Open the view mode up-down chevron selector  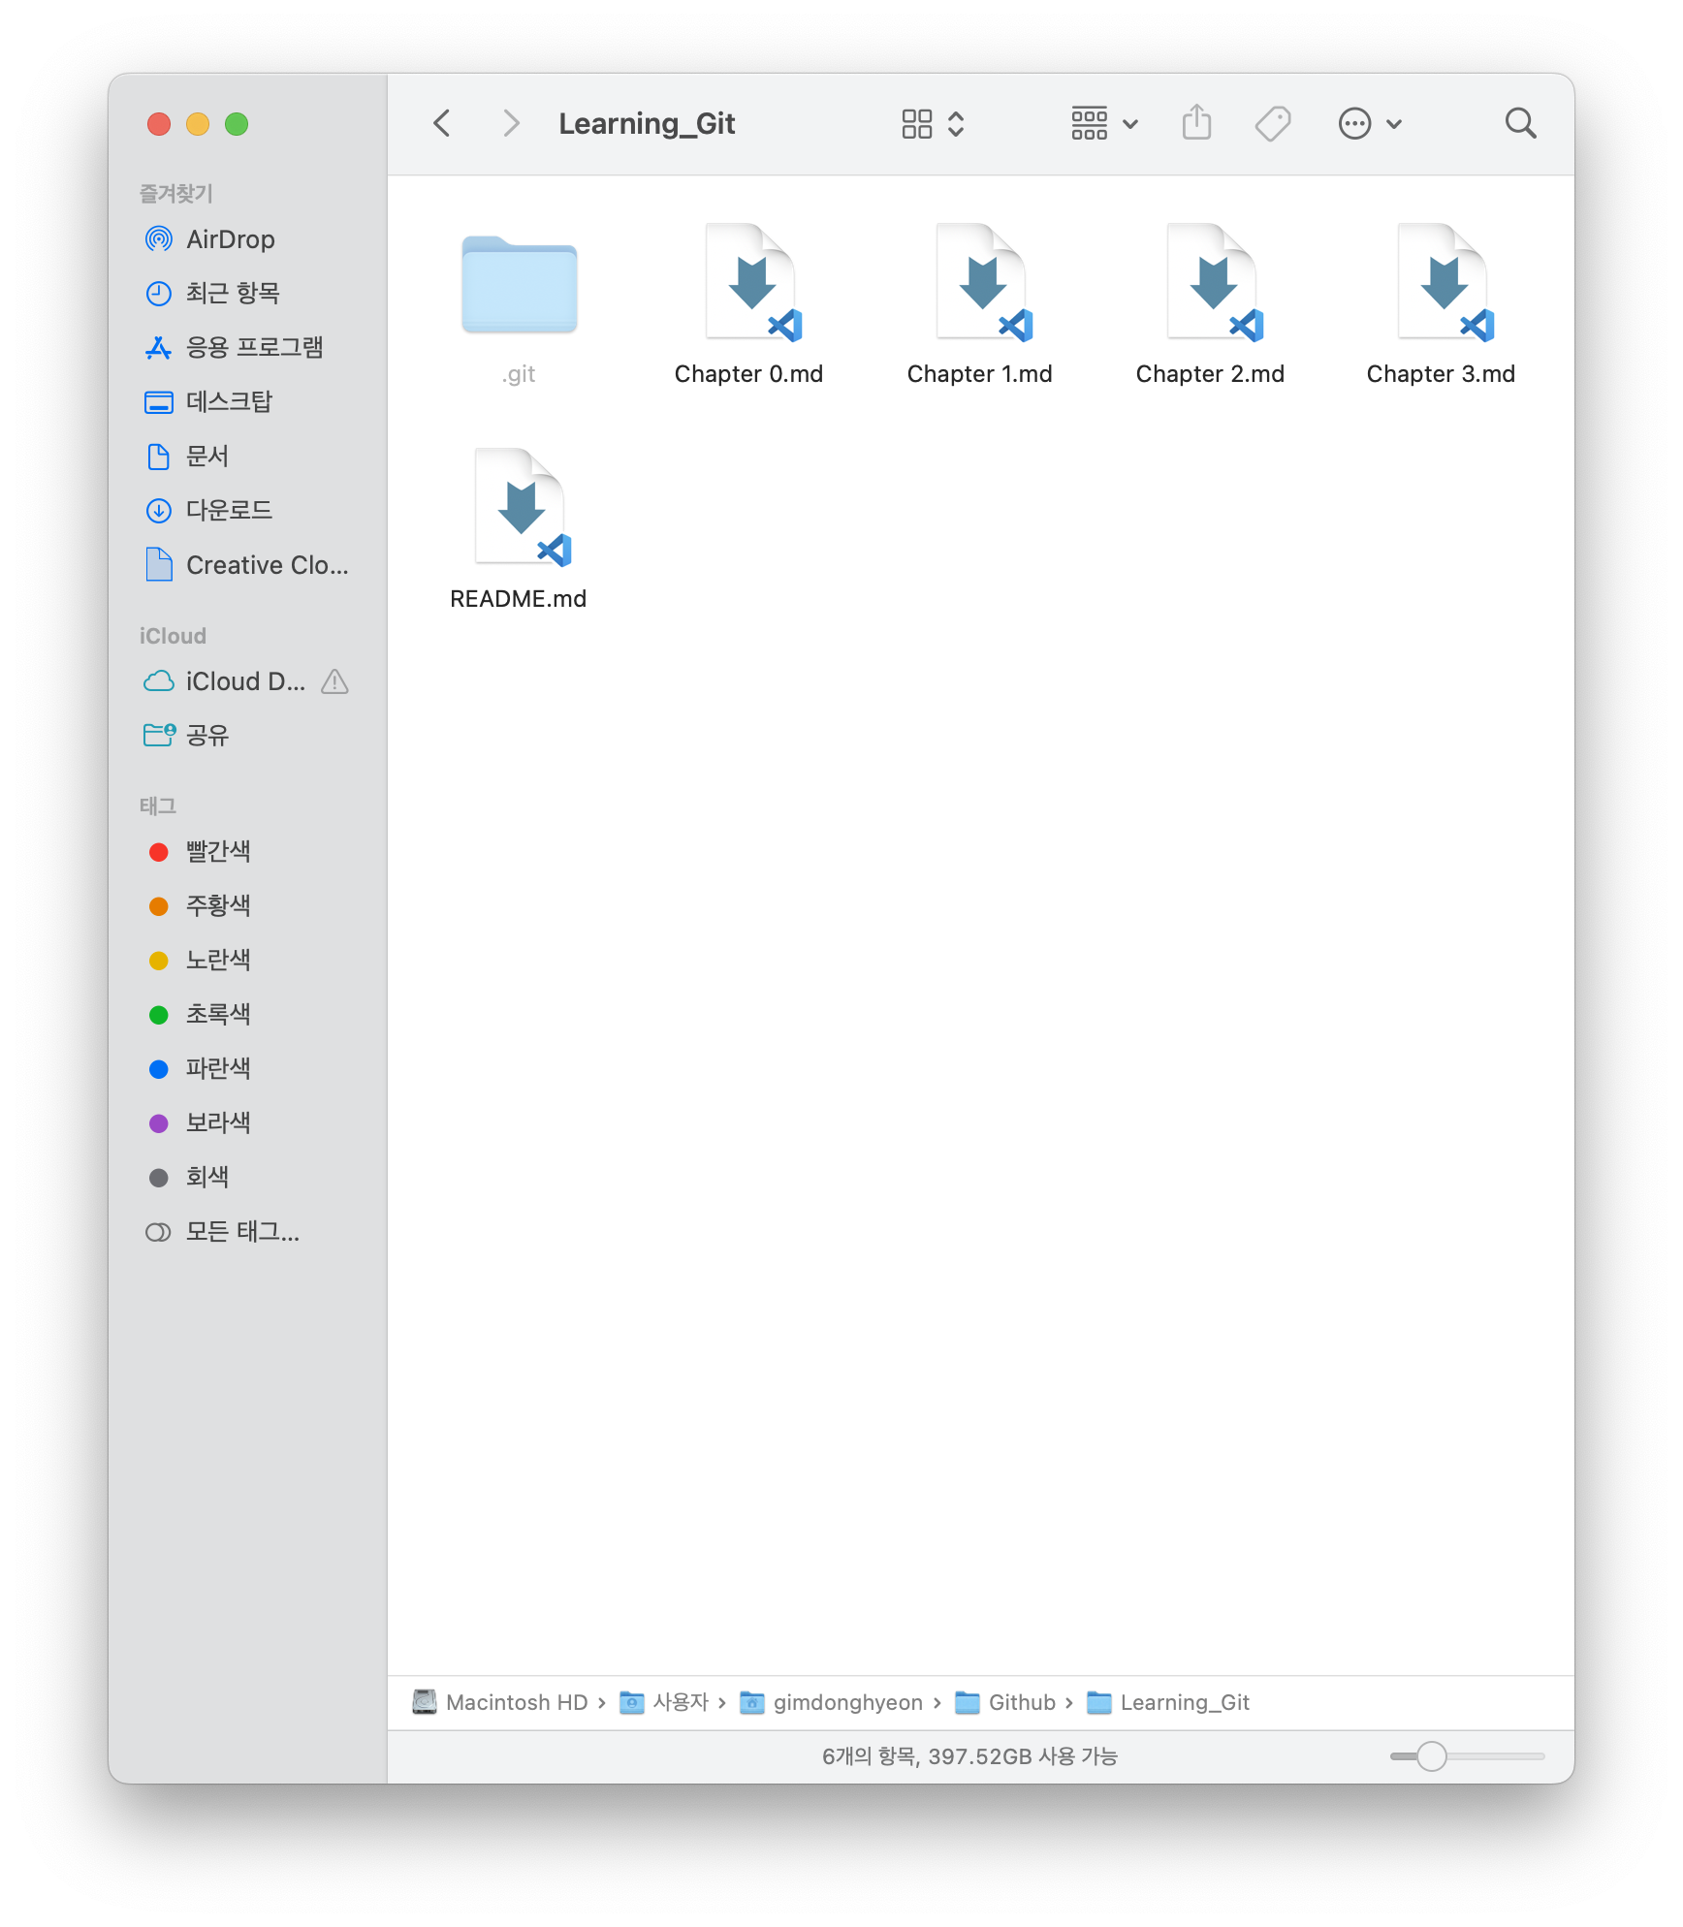pyautogui.click(x=956, y=123)
